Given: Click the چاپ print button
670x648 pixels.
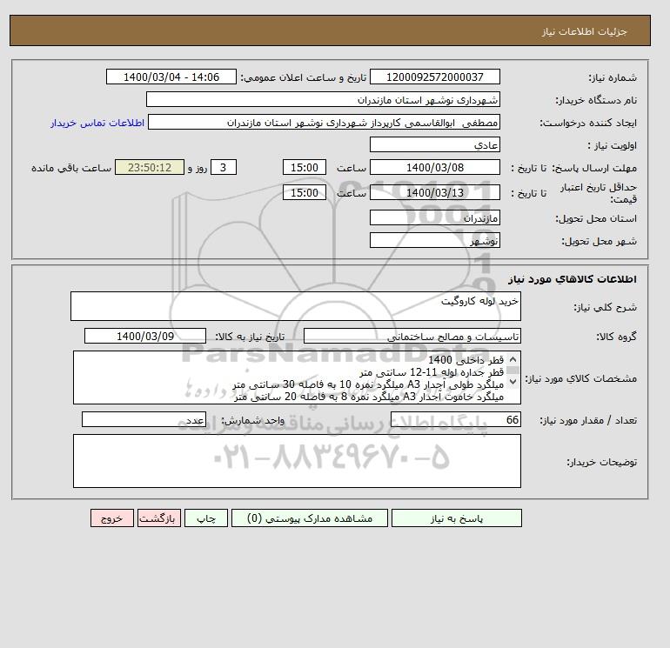Looking at the screenshot, I should coord(206,518).
